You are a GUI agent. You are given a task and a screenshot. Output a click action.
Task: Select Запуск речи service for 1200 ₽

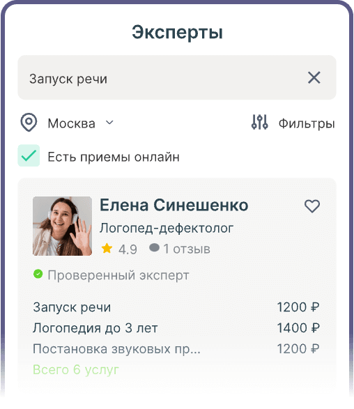tap(176, 307)
